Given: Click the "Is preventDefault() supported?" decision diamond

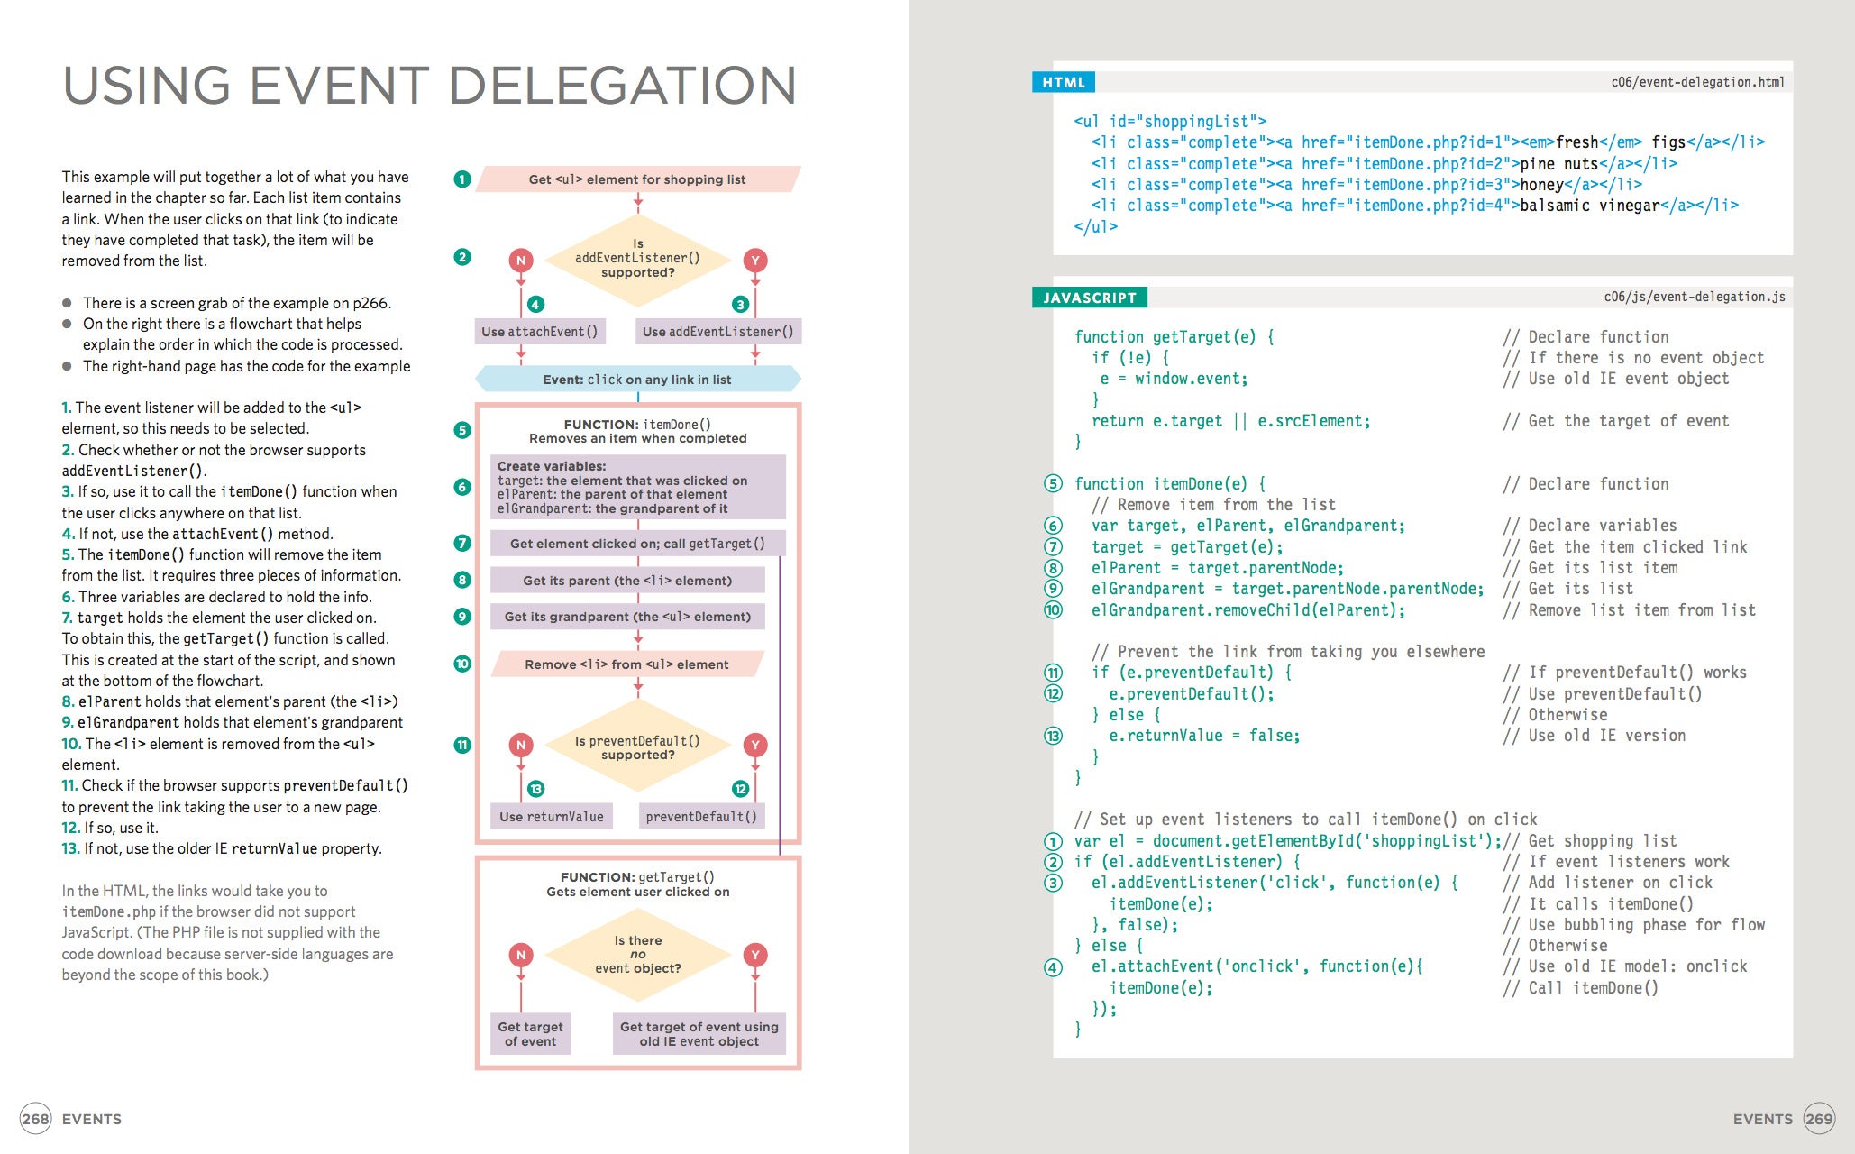Looking at the screenshot, I should (x=638, y=747).
